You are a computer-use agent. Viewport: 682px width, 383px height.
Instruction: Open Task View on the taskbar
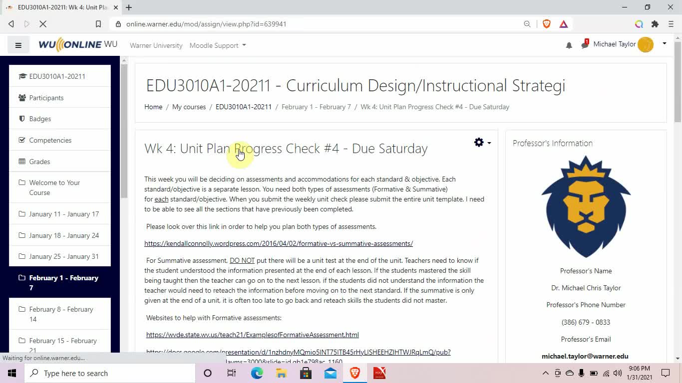coord(232,373)
